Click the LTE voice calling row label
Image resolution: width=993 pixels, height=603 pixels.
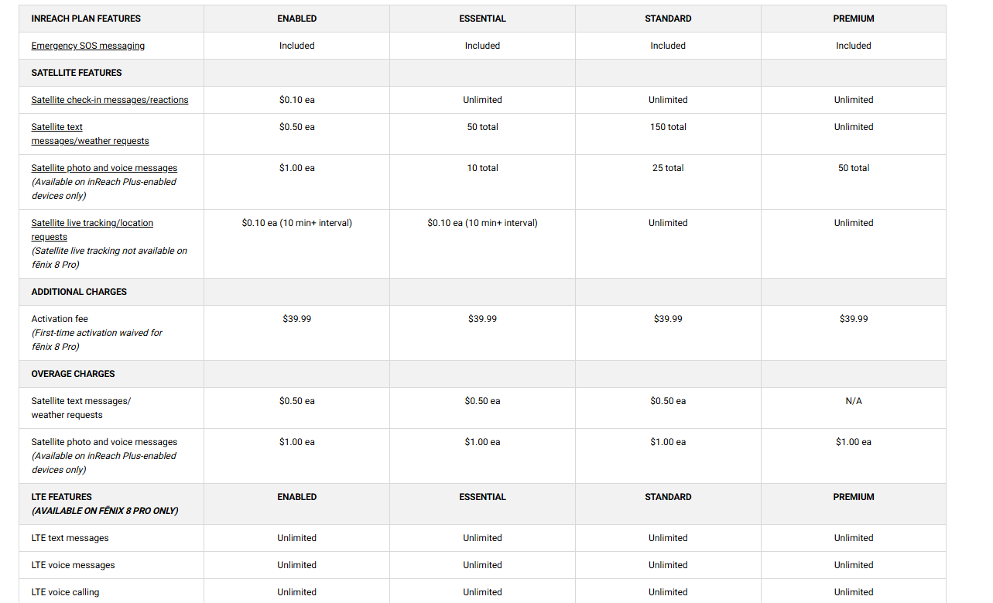65,592
